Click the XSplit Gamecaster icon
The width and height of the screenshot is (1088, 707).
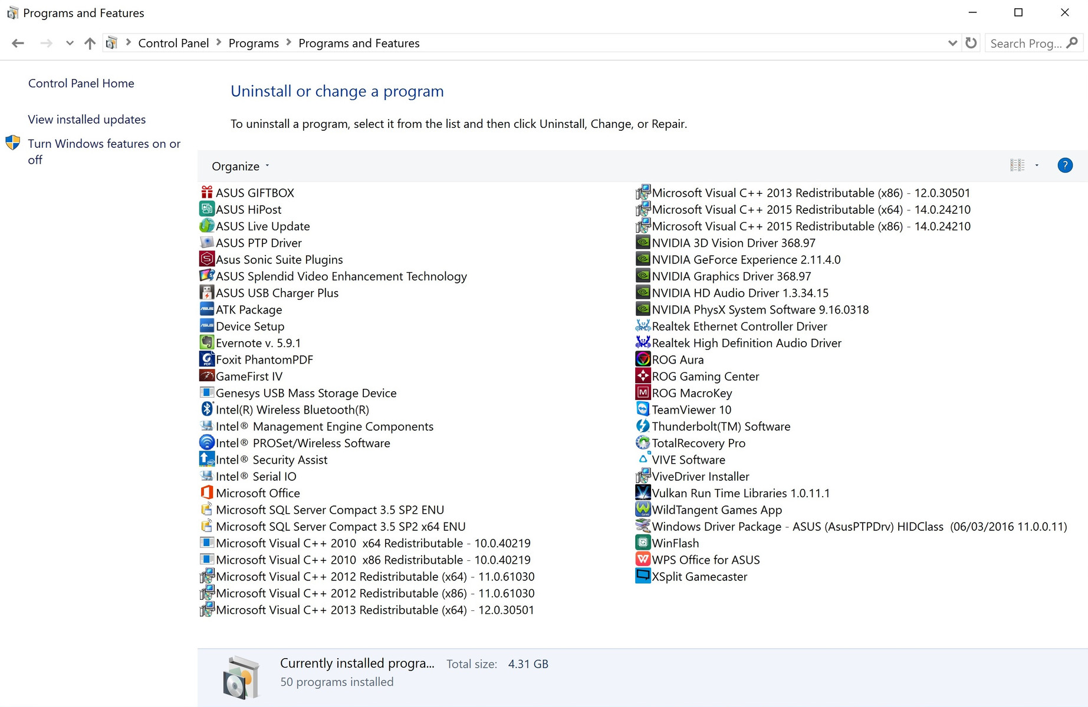click(x=643, y=576)
